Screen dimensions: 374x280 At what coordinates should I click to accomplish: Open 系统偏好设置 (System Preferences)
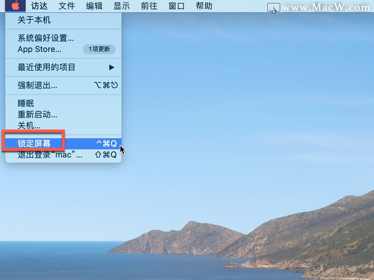pyautogui.click(x=45, y=38)
